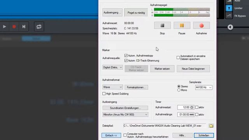The height and width of the screenshot is (140, 249).
Task: Click Aufnahmestart time field 12:00
Action: coord(186,107)
